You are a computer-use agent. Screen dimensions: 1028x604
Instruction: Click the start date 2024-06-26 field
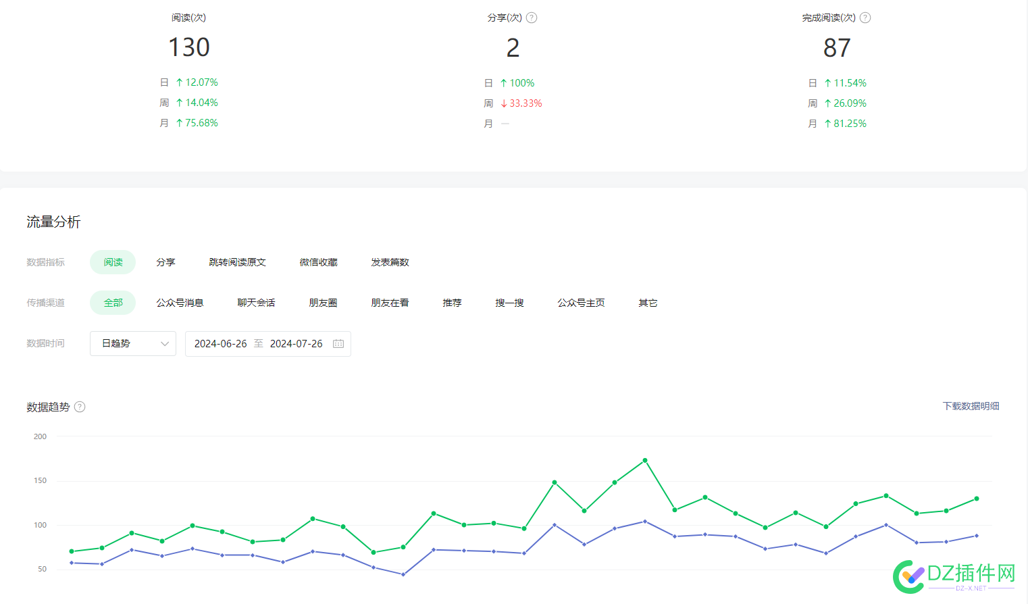[x=221, y=344]
